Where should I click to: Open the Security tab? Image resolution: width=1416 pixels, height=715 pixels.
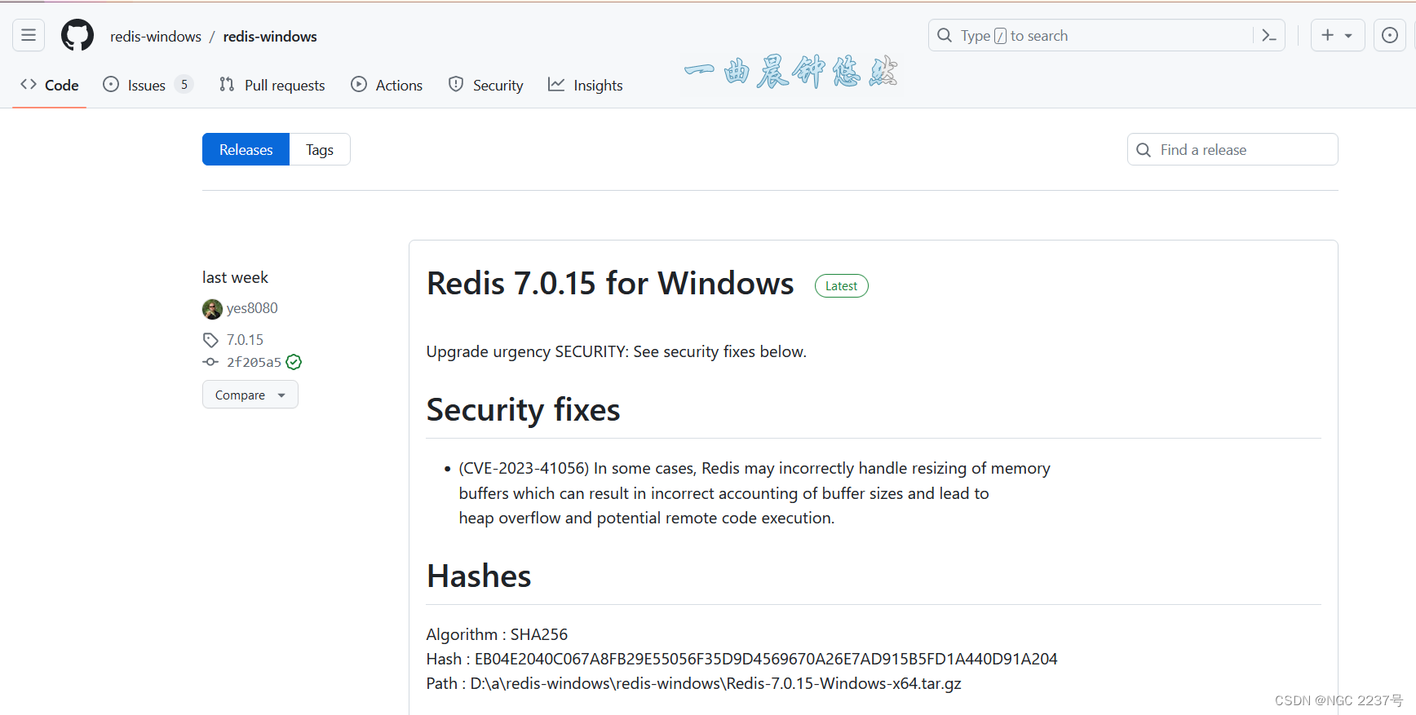[486, 85]
